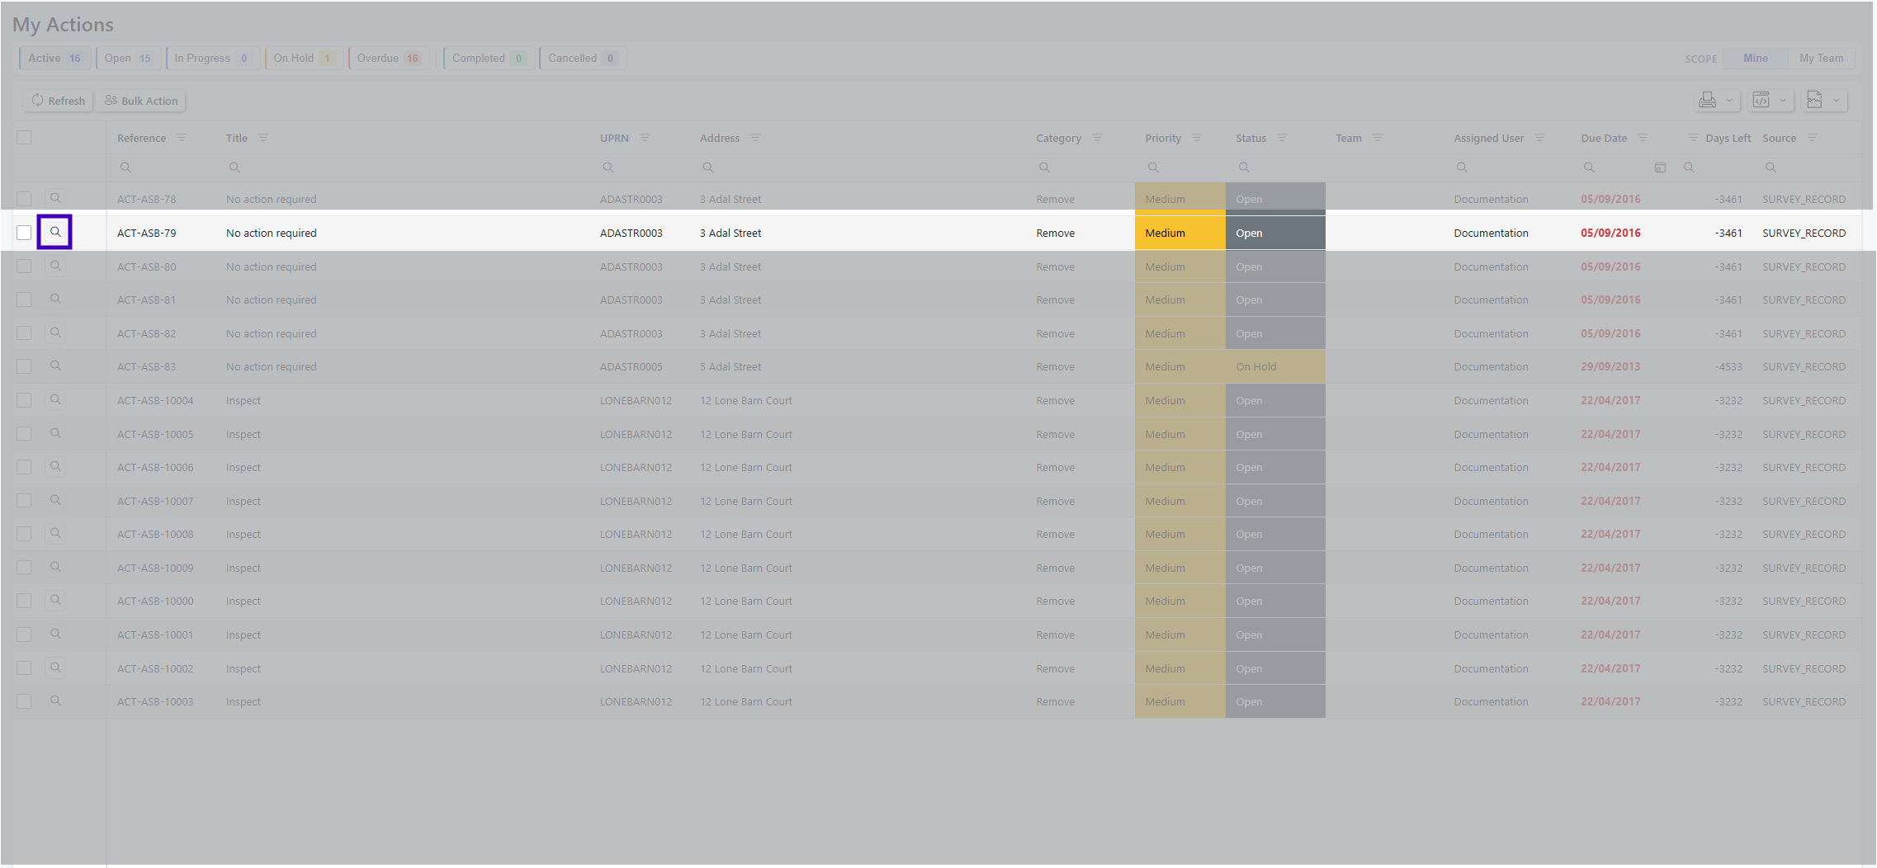1877x868 pixels.
Task: Switch to the On Hold tab
Action: [302, 59]
